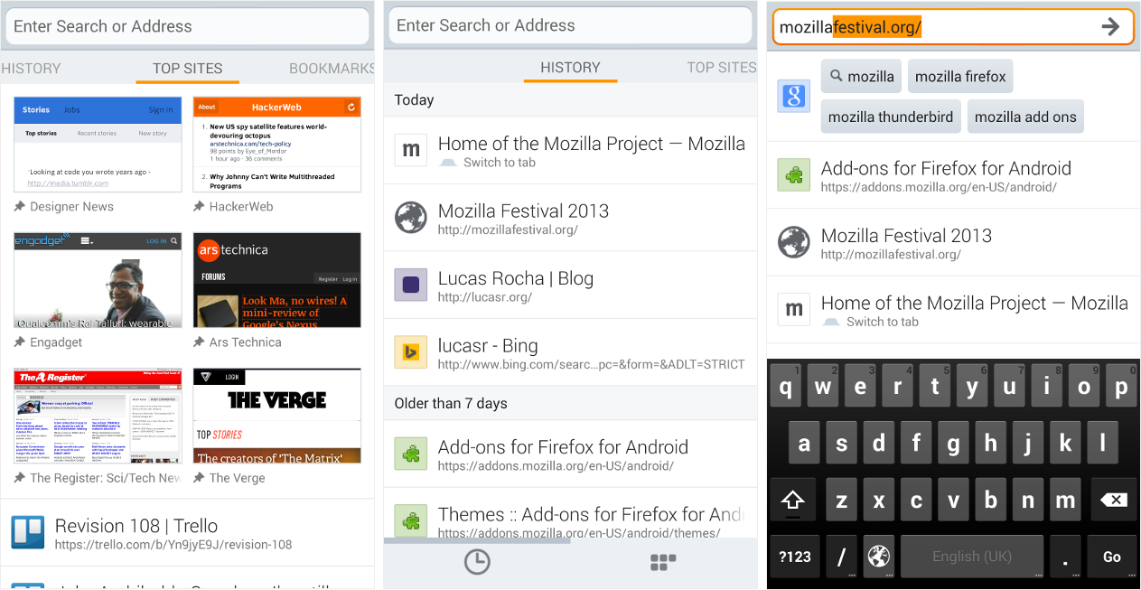Tap the globe language key on the keyboard
This screenshot has height=590, width=1141.
click(x=878, y=557)
